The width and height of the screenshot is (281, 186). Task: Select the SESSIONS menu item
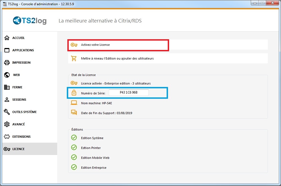pos(30,99)
